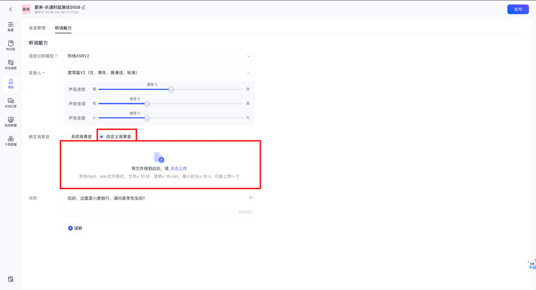
Task: Click the 点击上传 upload link
Action: pos(179,169)
